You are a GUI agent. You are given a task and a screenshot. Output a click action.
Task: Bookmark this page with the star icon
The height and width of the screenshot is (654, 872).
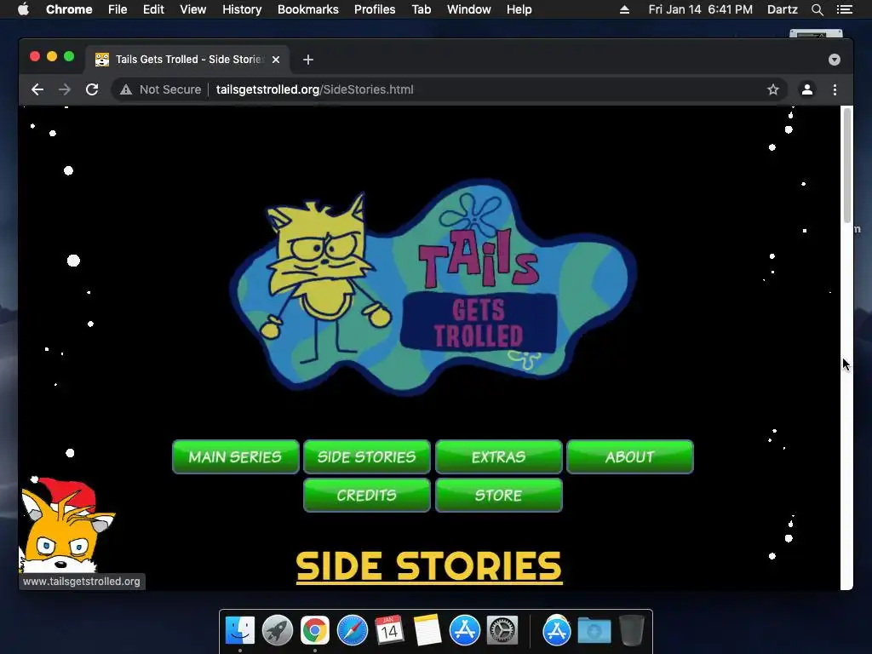pos(773,89)
